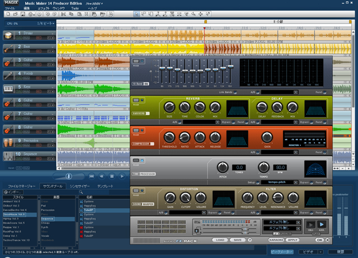Click the ARR. play button in FX-Rack
Viewport: 358px width, 258px height.
click(x=322, y=224)
